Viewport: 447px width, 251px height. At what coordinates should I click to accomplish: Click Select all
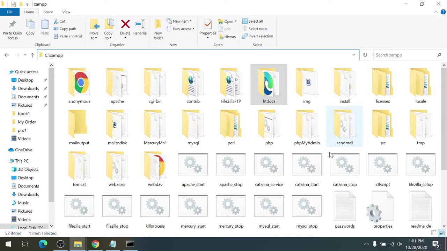252,21
